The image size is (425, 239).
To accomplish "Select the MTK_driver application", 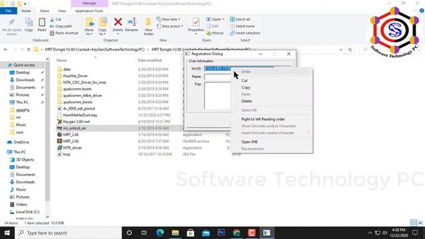I will 72,147.
